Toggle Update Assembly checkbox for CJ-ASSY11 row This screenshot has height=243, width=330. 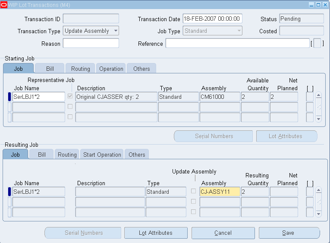193,191
